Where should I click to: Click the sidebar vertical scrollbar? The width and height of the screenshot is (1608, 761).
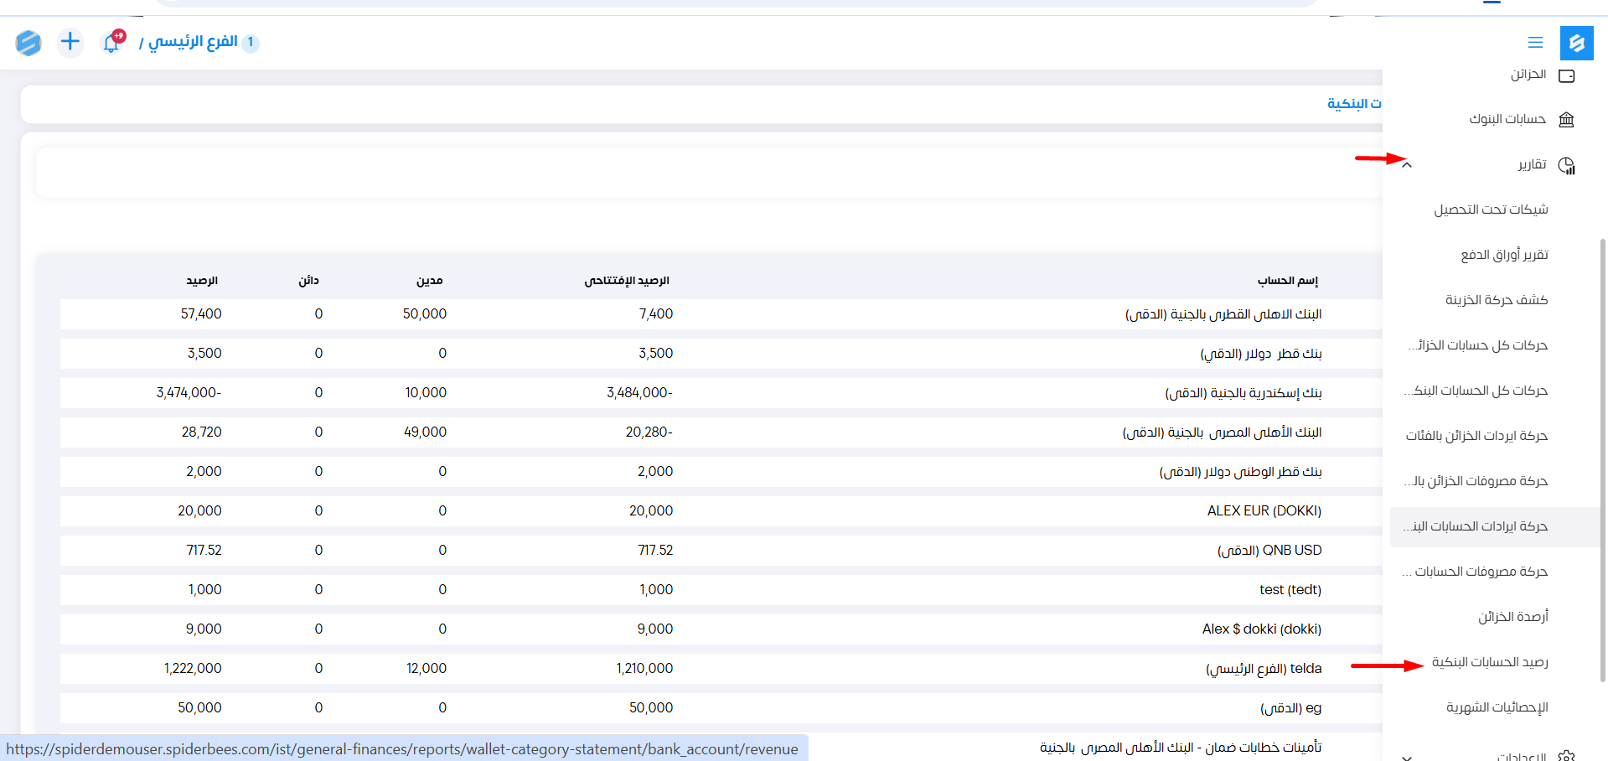coord(1602,461)
